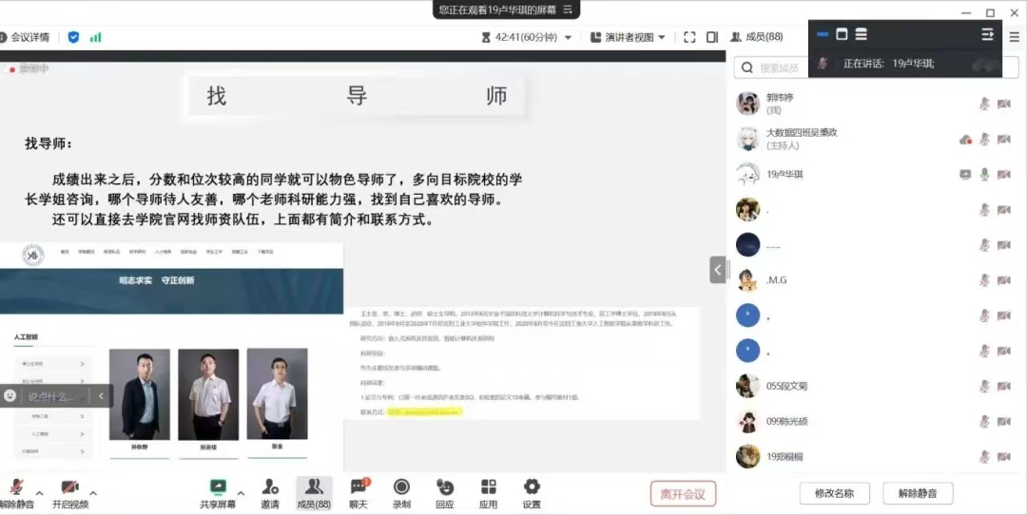Open the 聊天 chat icon
The width and height of the screenshot is (1027, 515).
point(358,487)
